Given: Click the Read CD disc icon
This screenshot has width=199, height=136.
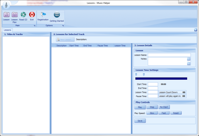Looking at the screenshot, I should (23, 15).
